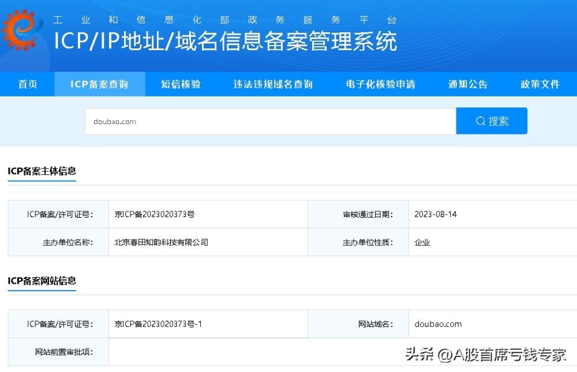Image resolution: width=577 pixels, height=372 pixels.
Task: Click the domain doubao.com in the results table
Action: [437, 323]
